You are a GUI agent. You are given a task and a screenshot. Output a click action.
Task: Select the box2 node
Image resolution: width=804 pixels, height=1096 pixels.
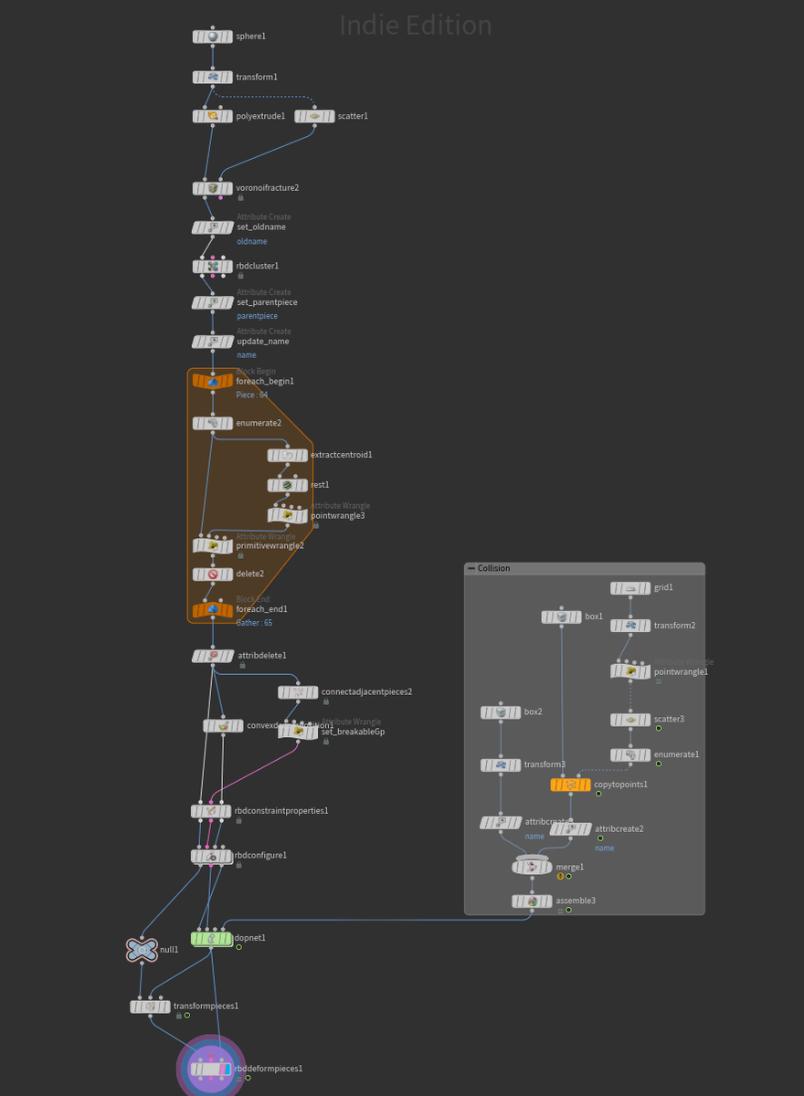(501, 712)
